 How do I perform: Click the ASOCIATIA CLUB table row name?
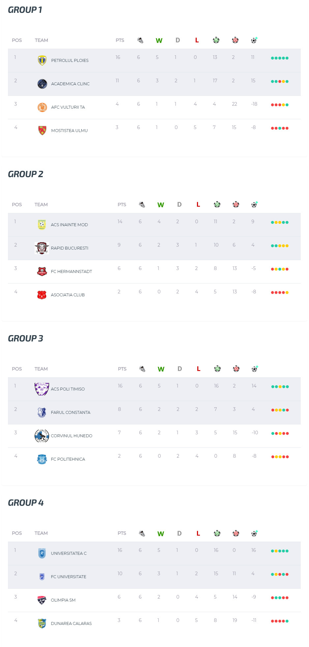click(x=68, y=295)
